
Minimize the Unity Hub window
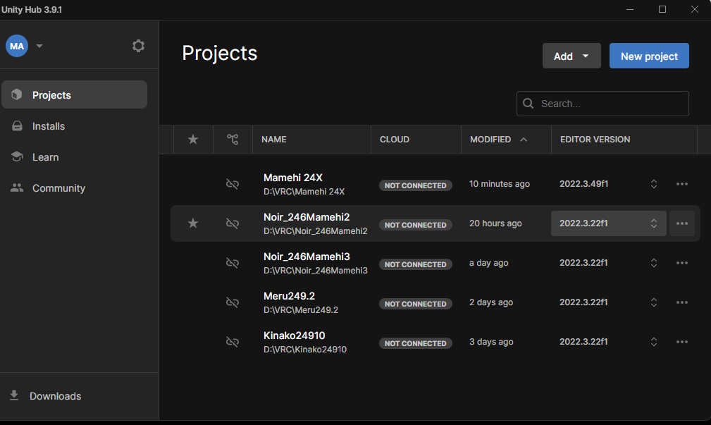[x=630, y=9]
